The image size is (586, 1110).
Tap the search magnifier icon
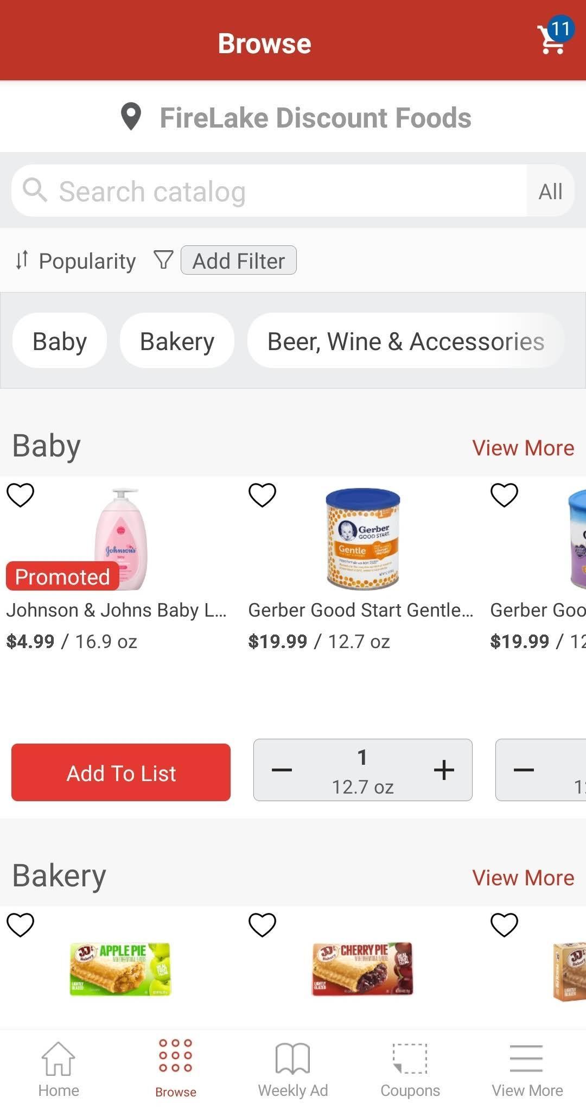35,191
